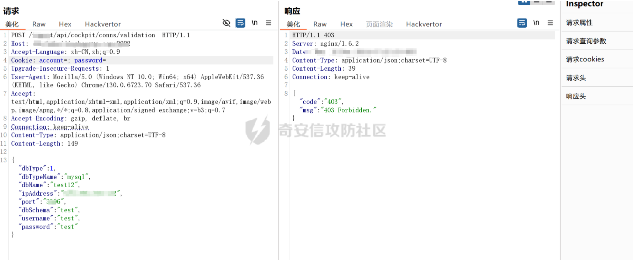Show non-printable \n characters in request panel
Screen dimensions: 633x260
[255, 23]
